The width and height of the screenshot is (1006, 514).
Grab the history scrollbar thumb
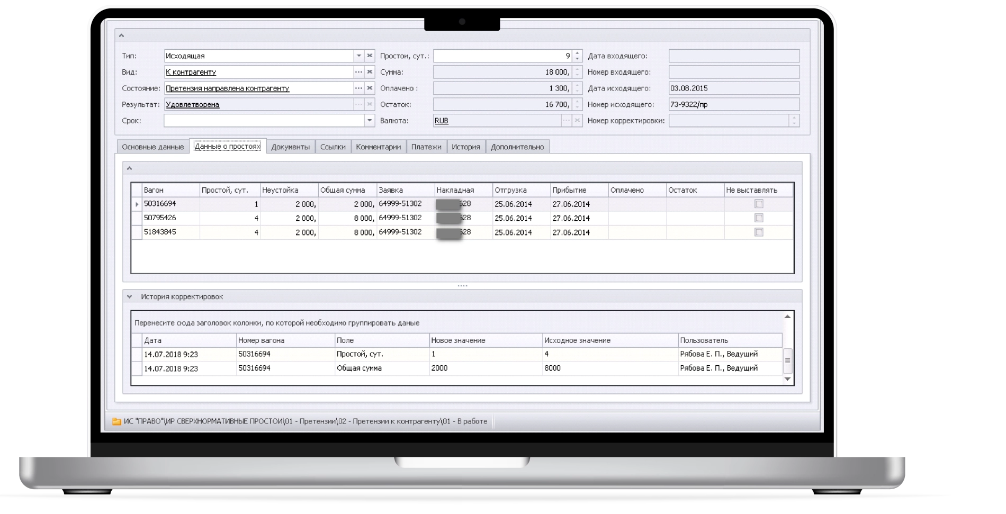point(787,360)
